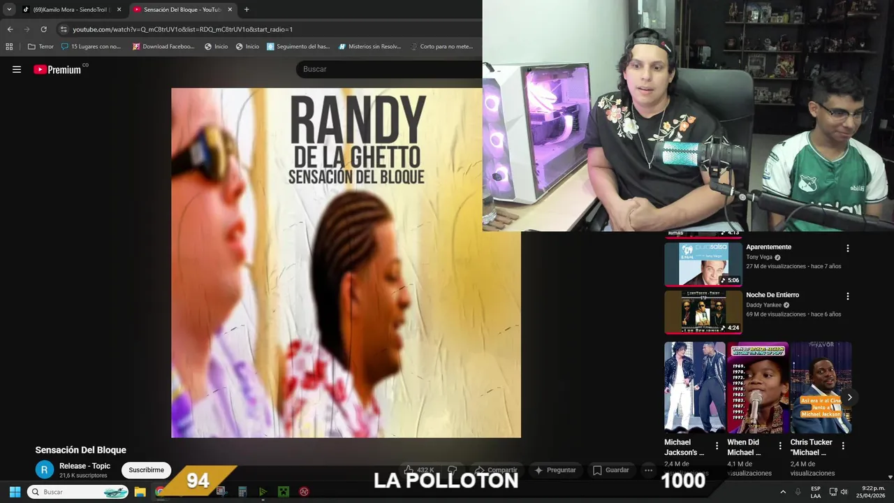Open File Explorer from the taskbar
Screen dimensions: 894x503
click(x=140, y=492)
